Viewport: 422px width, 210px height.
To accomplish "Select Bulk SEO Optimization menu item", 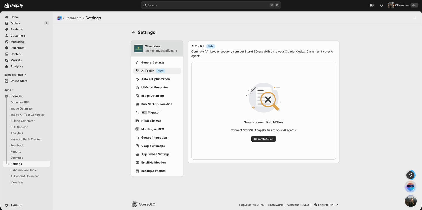I will (157, 104).
